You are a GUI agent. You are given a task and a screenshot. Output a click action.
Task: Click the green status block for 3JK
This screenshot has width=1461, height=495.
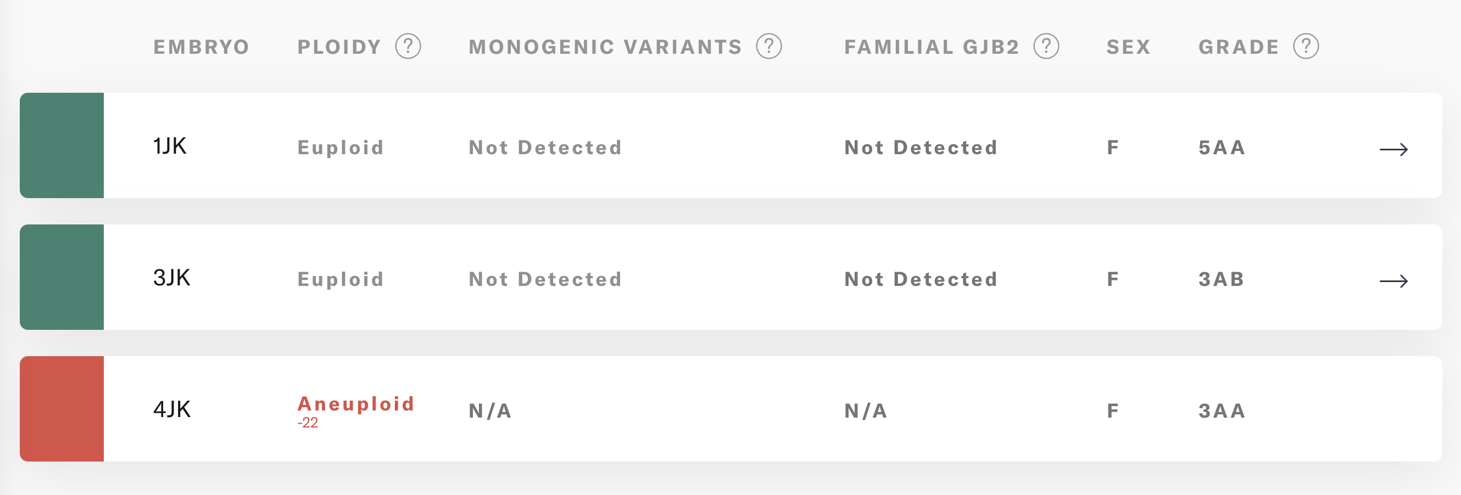coord(62,277)
